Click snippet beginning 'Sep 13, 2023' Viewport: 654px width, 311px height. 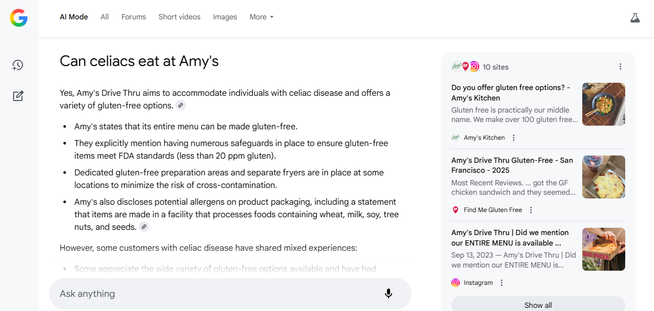514,260
